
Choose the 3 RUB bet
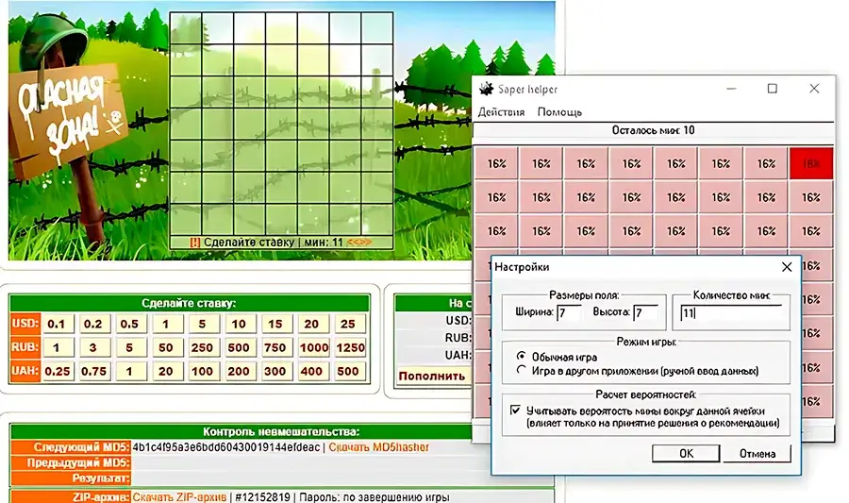[x=92, y=347]
